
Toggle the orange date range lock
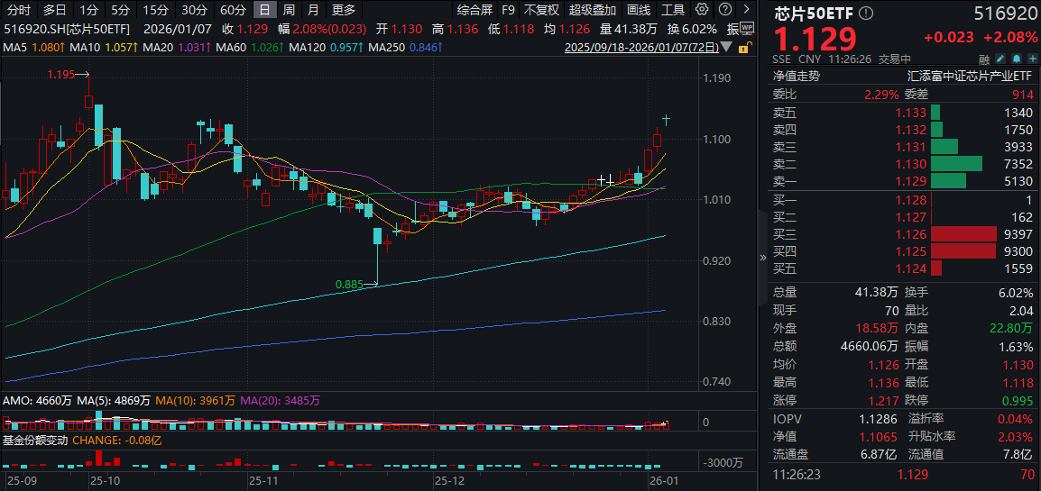pos(746,48)
